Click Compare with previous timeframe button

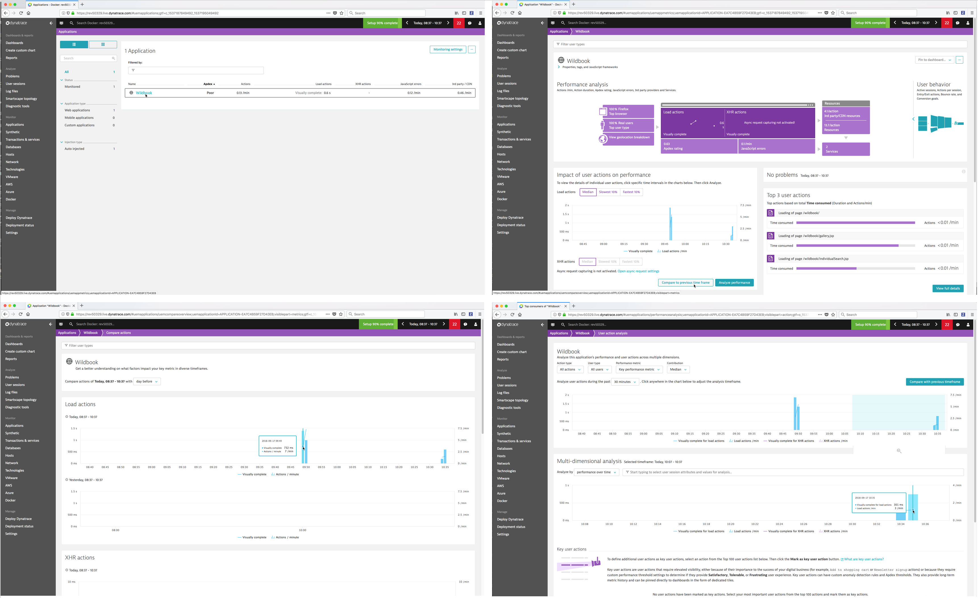(935, 382)
